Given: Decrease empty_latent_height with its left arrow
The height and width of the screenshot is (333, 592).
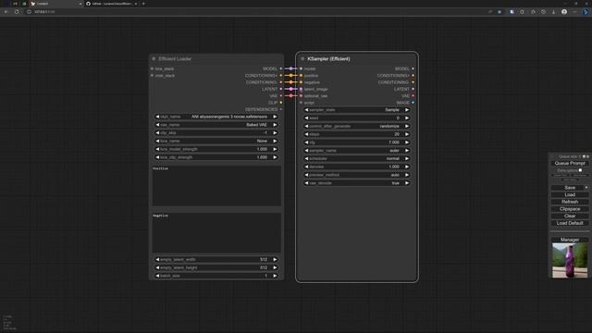Looking at the screenshot, I should [157, 267].
